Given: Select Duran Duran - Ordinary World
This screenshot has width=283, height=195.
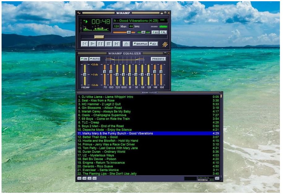Looking at the screenshot, I should (148, 152).
